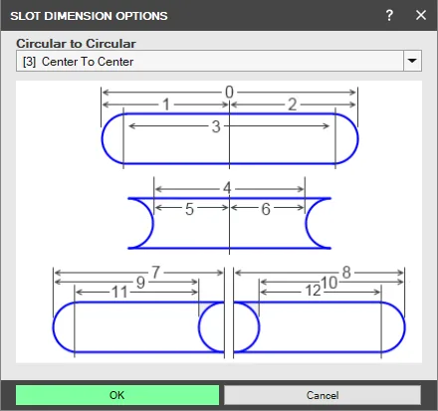Click the OK button
The image size is (438, 411).
[x=117, y=395]
